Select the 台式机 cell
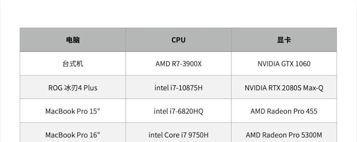This screenshot has width=357, height=142. (73, 63)
